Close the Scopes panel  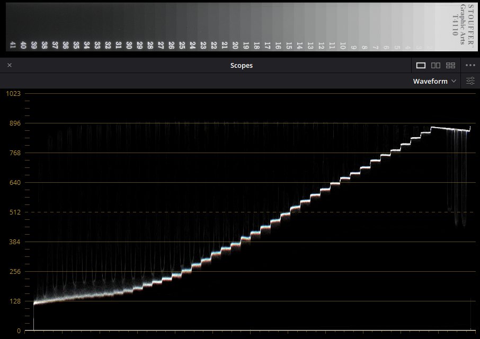pos(10,65)
